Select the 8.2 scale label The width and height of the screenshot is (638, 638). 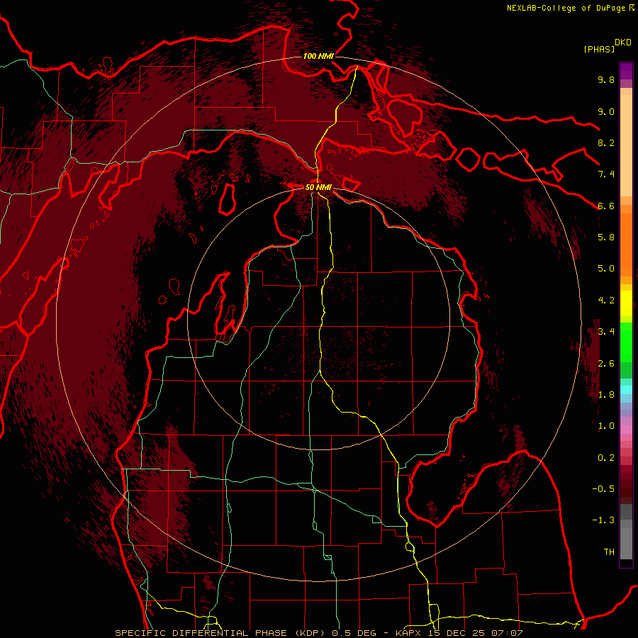(606, 142)
